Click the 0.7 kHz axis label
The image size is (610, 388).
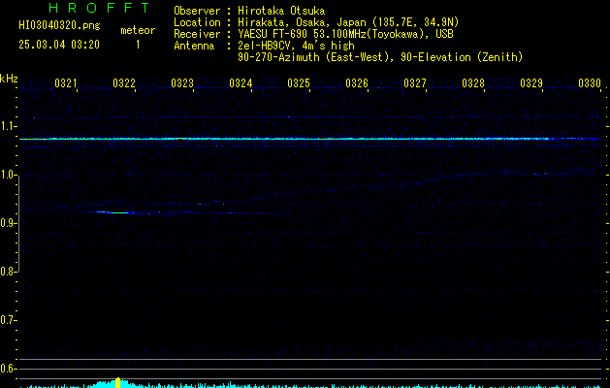click(x=8, y=320)
